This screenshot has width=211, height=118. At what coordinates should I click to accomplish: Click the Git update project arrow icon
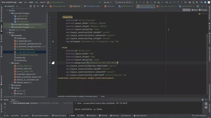click(170, 2)
